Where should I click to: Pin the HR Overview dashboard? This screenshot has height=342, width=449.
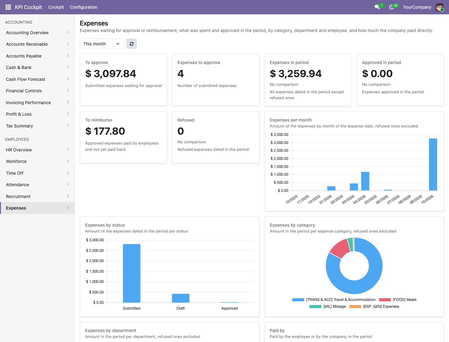[x=68, y=150]
